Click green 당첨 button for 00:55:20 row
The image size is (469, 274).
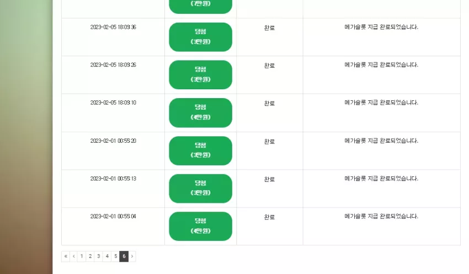(200, 151)
